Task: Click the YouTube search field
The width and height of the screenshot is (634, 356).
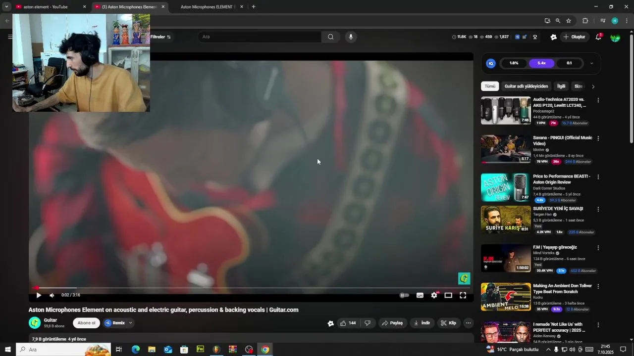Action: [260, 37]
